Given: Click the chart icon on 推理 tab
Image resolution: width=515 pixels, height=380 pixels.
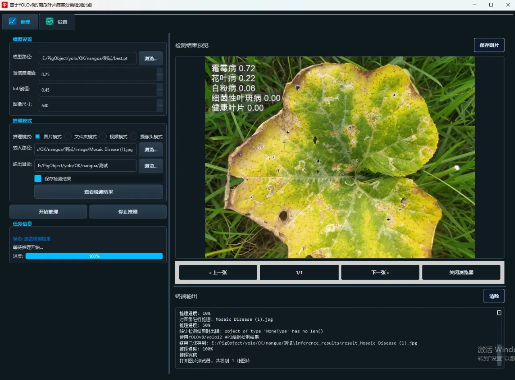Looking at the screenshot, I should (x=12, y=22).
